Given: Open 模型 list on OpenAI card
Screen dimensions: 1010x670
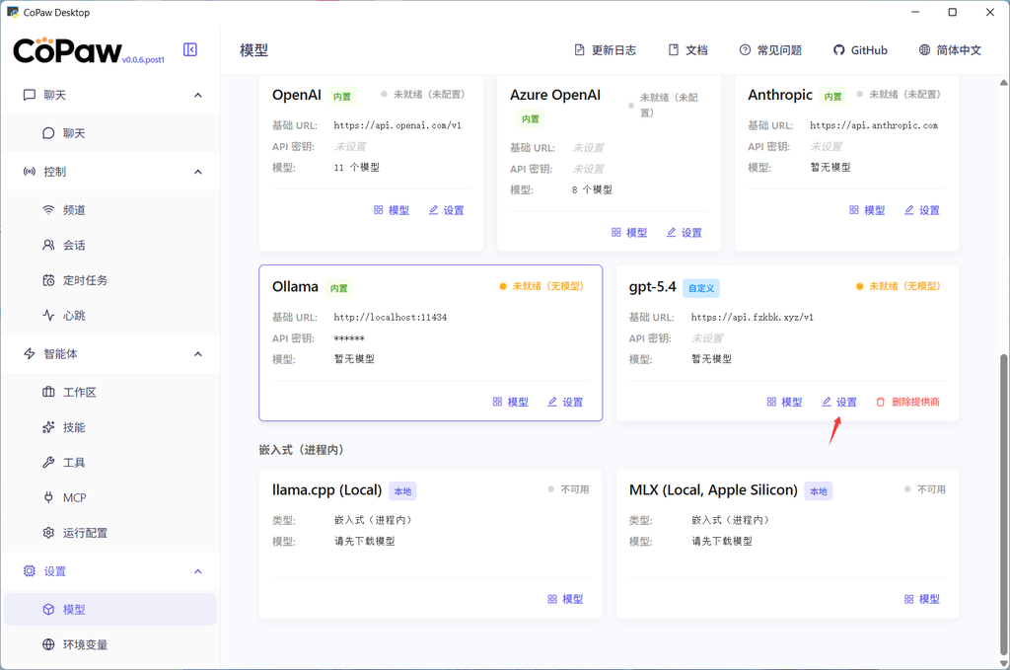Looking at the screenshot, I should click(x=391, y=210).
